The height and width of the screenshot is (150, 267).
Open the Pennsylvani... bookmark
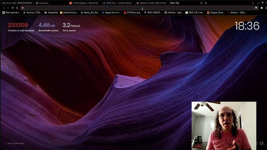[11, 12]
